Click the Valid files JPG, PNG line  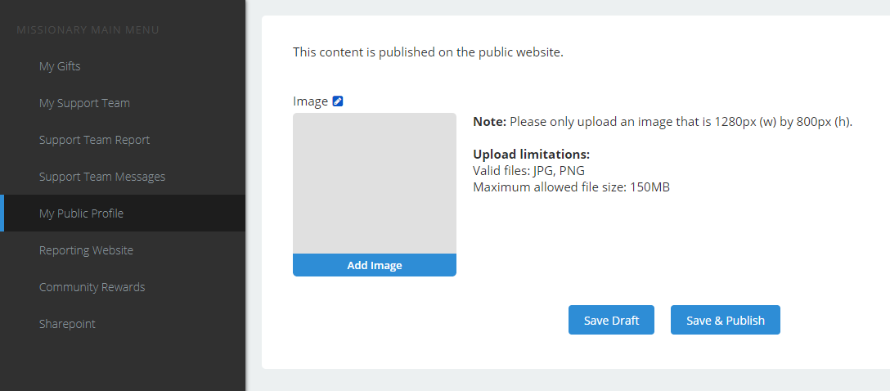click(x=528, y=170)
